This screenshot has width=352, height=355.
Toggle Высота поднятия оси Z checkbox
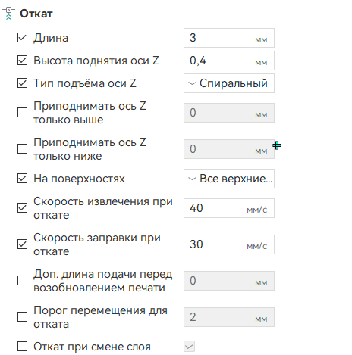(x=22, y=61)
